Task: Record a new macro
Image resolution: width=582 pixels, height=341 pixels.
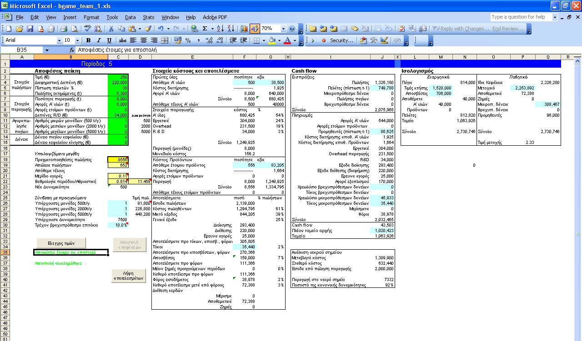Action: tap(323, 40)
